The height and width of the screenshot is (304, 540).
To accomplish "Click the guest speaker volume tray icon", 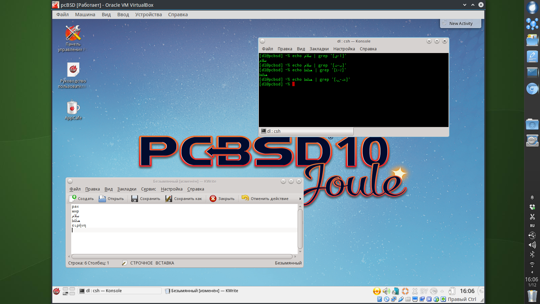I will point(386,291).
